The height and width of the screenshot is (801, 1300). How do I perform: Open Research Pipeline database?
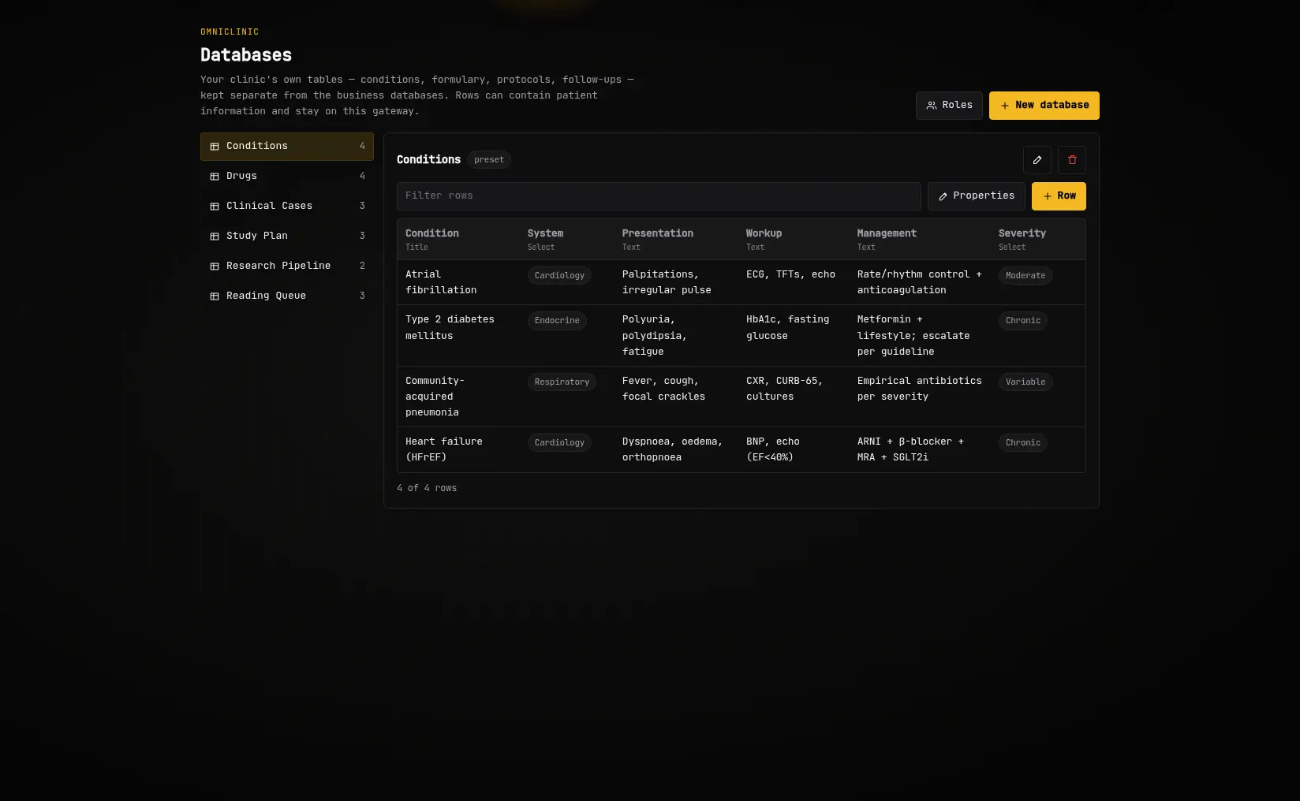click(286, 266)
